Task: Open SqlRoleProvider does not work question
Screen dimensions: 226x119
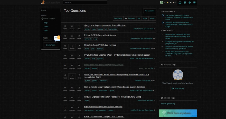Action: click(103, 107)
